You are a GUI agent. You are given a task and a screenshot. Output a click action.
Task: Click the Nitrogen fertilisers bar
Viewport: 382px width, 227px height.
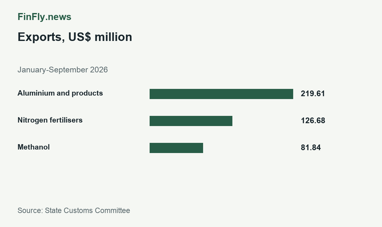(191, 121)
